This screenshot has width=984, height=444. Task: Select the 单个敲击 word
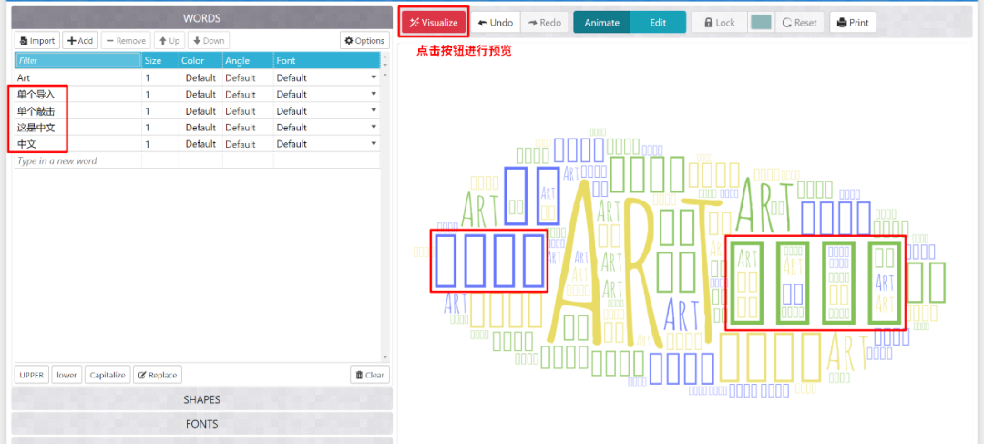point(36,111)
